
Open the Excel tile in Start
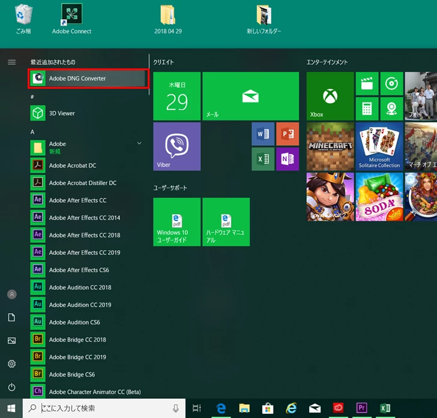263,159
